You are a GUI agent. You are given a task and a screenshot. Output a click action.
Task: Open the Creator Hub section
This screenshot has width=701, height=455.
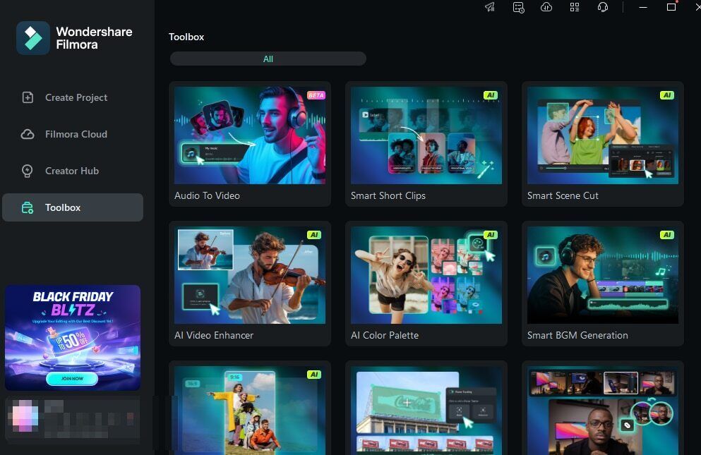coord(73,171)
